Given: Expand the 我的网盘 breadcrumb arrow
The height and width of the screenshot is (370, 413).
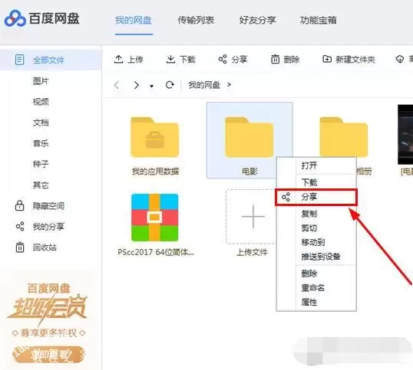Looking at the screenshot, I should click(x=229, y=84).
